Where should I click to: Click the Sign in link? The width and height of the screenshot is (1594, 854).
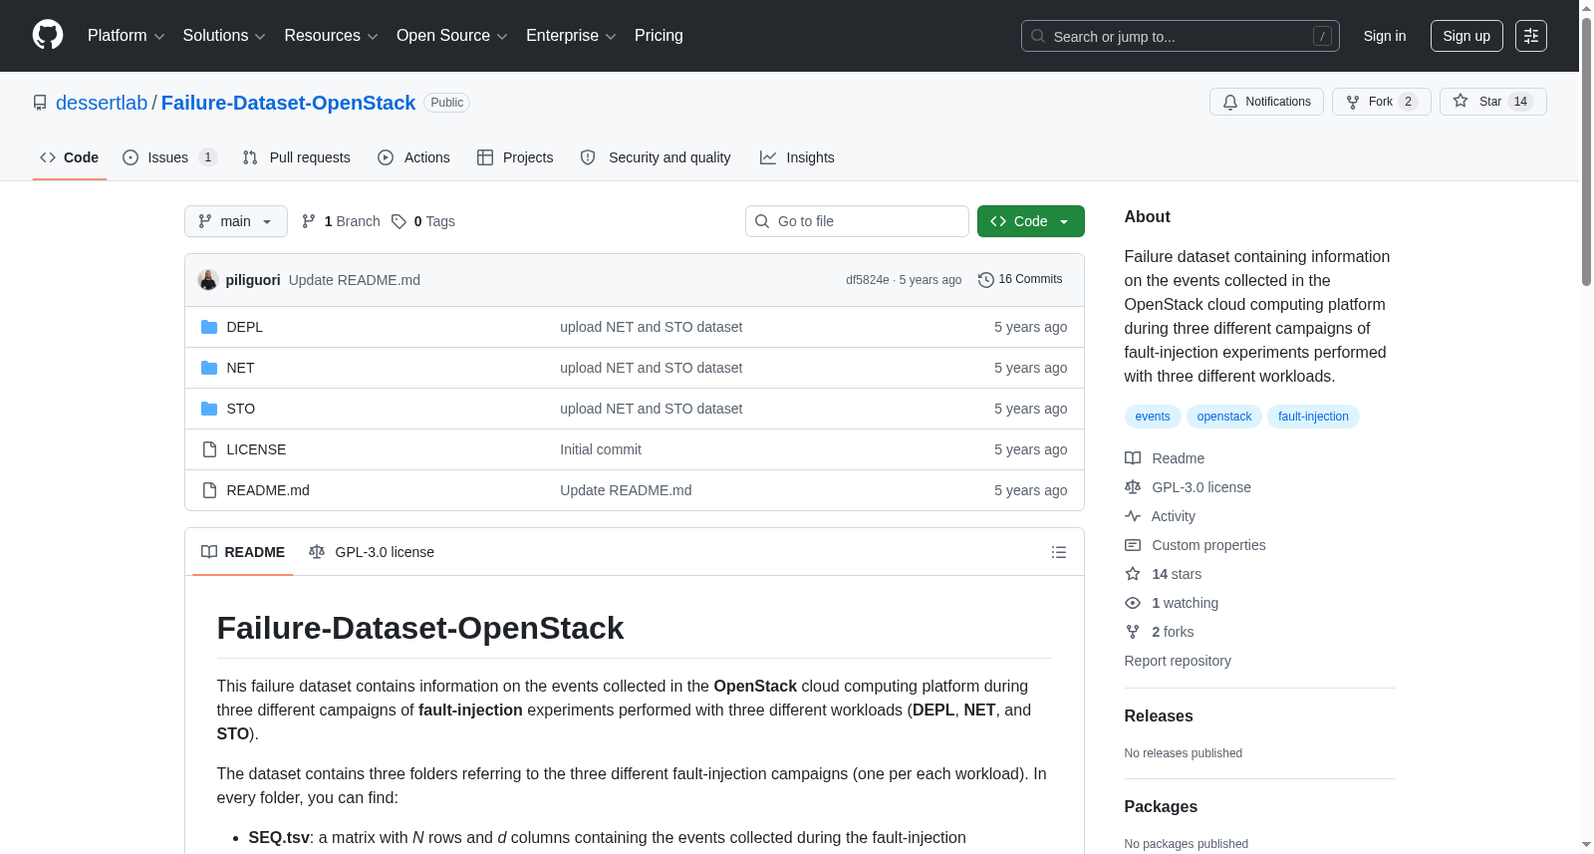point(1385,36)
